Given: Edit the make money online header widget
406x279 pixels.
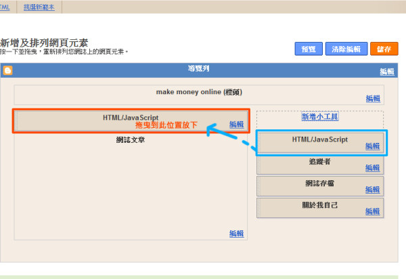Looking at the screenshot, I should (373, 98).
